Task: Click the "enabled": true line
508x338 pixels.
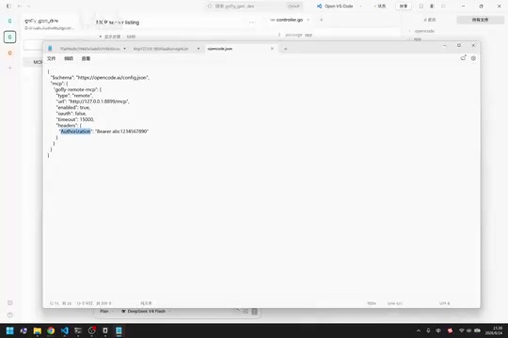Action: [73, 107]
